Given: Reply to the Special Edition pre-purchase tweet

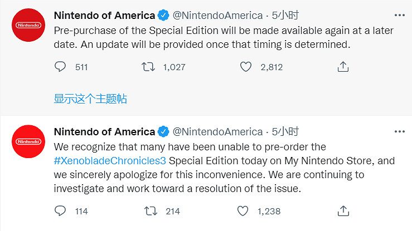Looking at the screenshot, I should pos(60,67).
